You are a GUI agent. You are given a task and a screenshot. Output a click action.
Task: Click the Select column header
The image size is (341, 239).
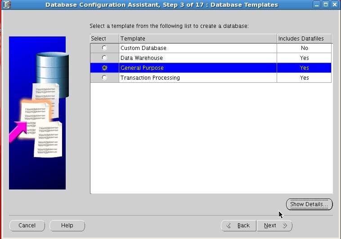105,39
